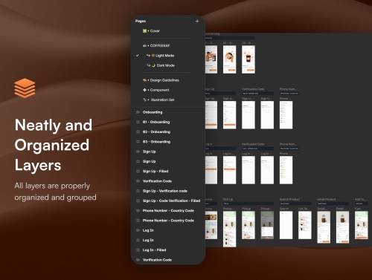
Task: Click frame icon of Log In - Filled
Action: click(x=138, y=250)
